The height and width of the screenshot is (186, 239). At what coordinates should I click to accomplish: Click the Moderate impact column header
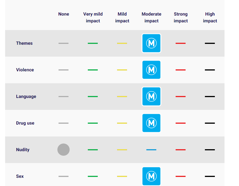151,18
